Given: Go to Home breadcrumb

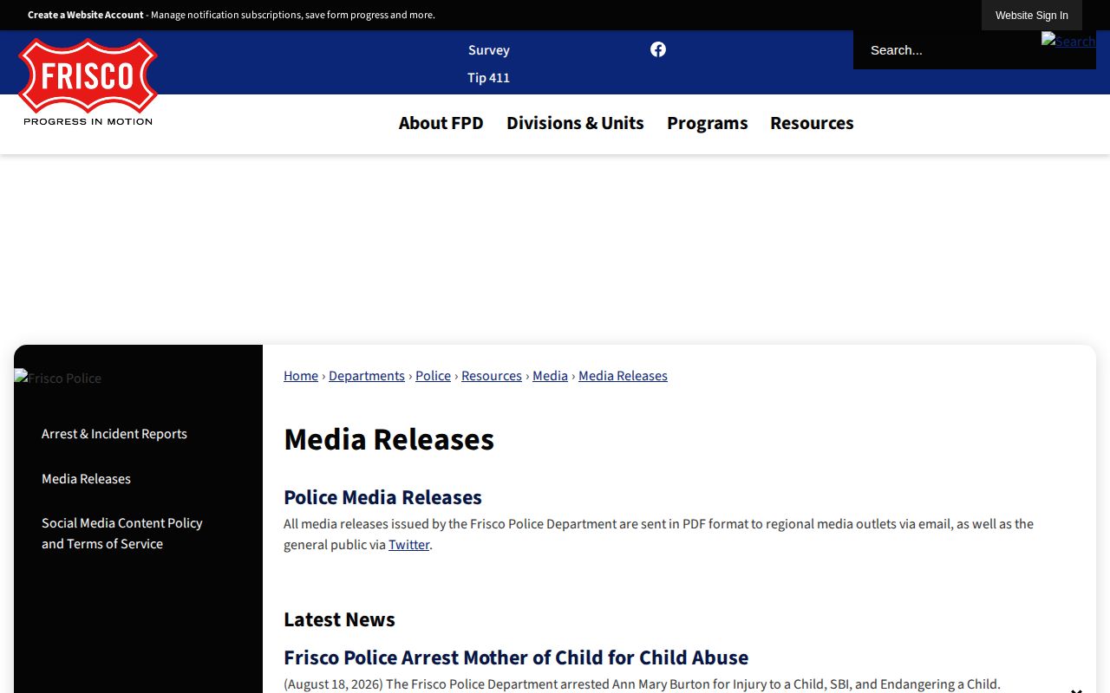Looking at the screenshot, I should pos(301,376).
